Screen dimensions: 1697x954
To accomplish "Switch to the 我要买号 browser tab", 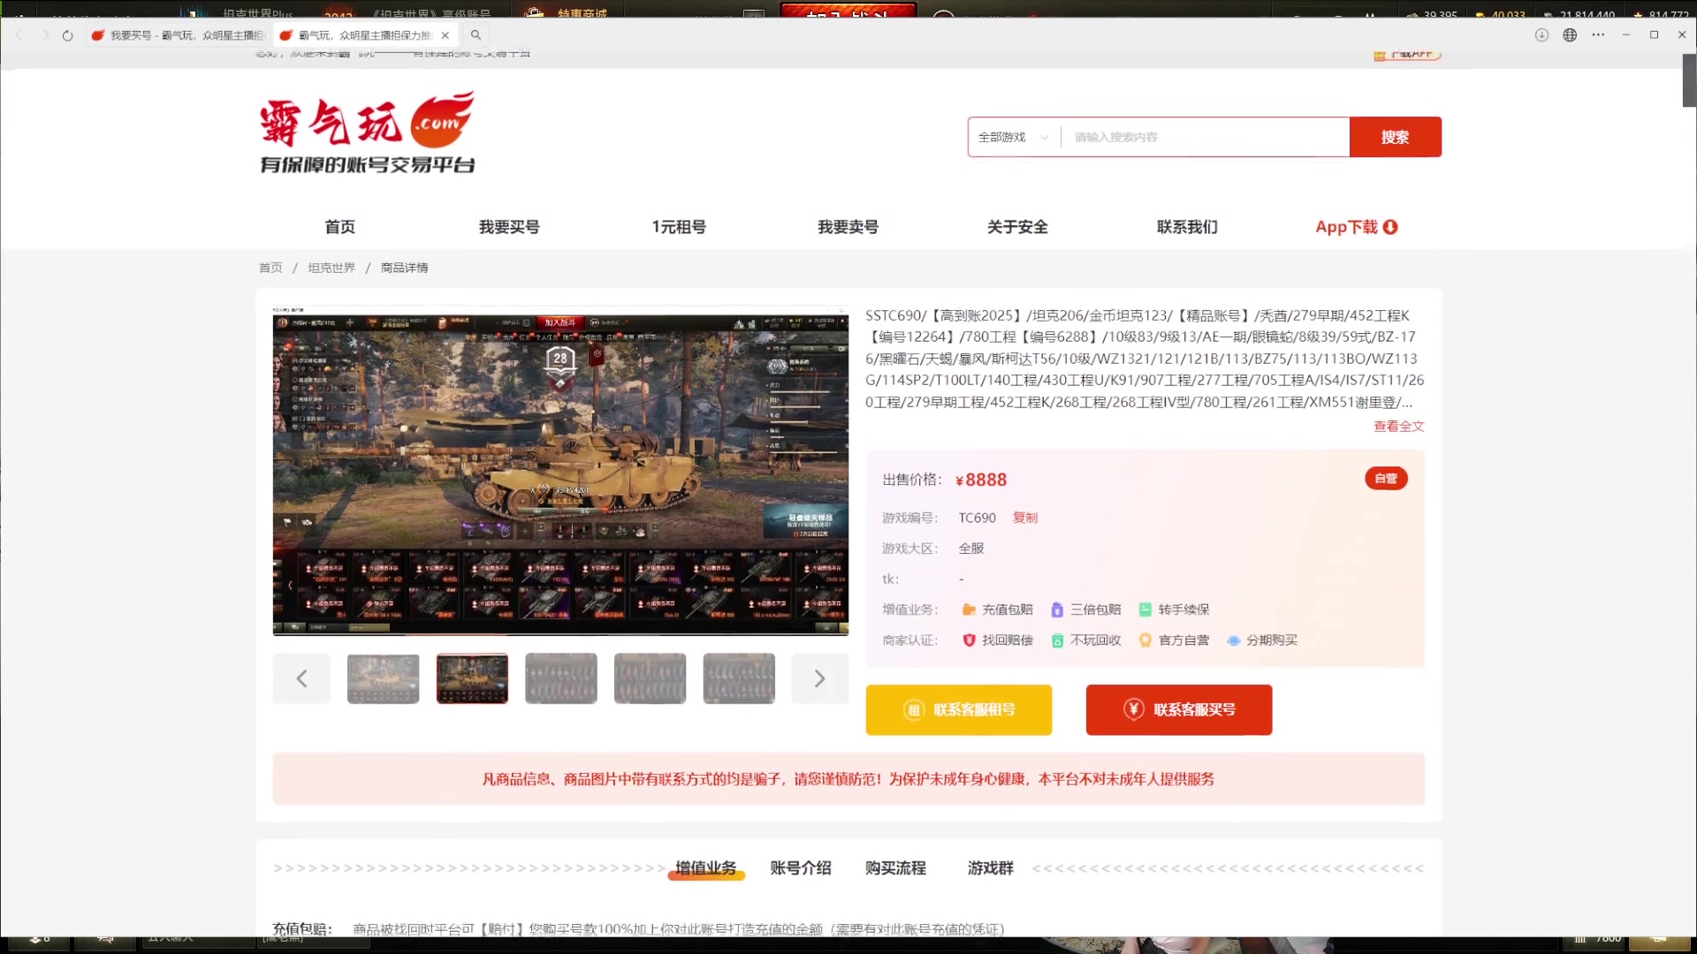I will (177, 35).
